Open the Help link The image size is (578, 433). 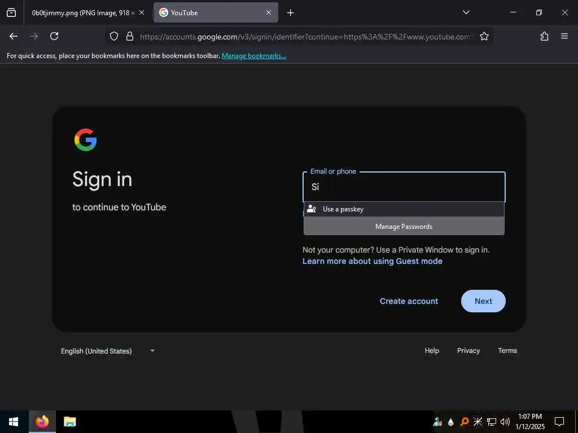[x=432, y=351]
